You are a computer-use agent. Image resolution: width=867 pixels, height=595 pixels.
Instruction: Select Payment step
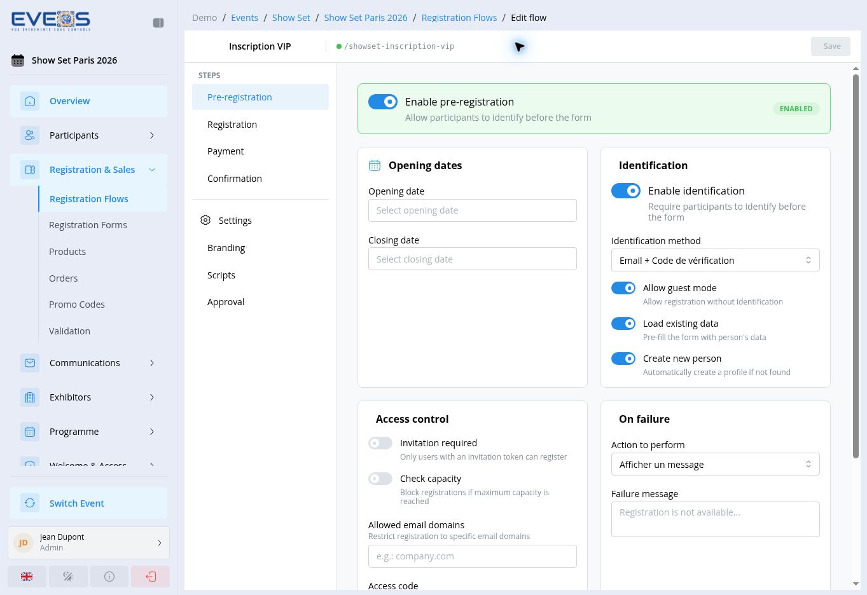pyautogui.click(x=260, y=151)
